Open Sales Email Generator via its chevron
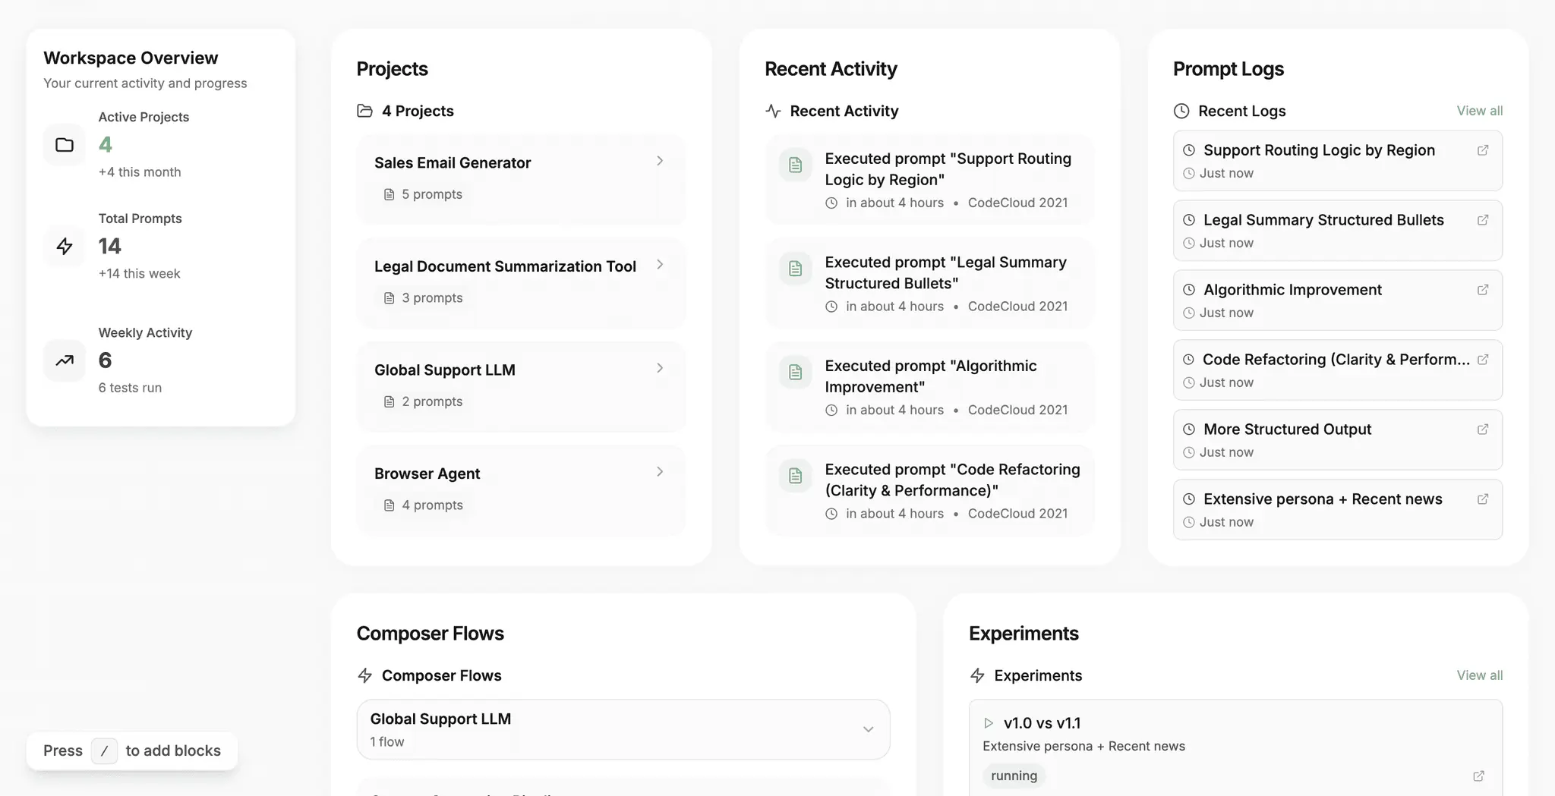 tap(660, 161)
